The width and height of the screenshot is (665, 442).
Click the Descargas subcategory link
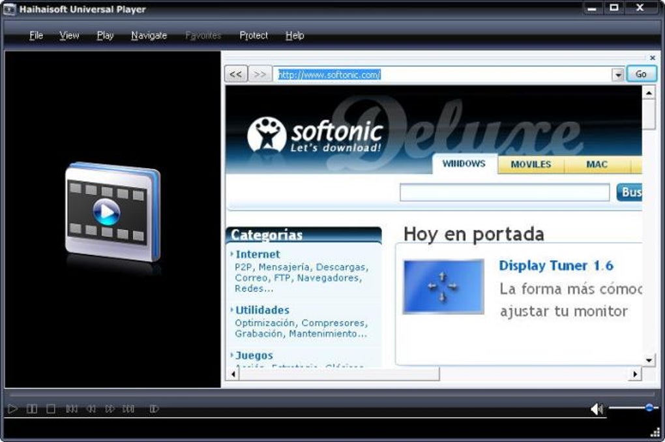340,267
